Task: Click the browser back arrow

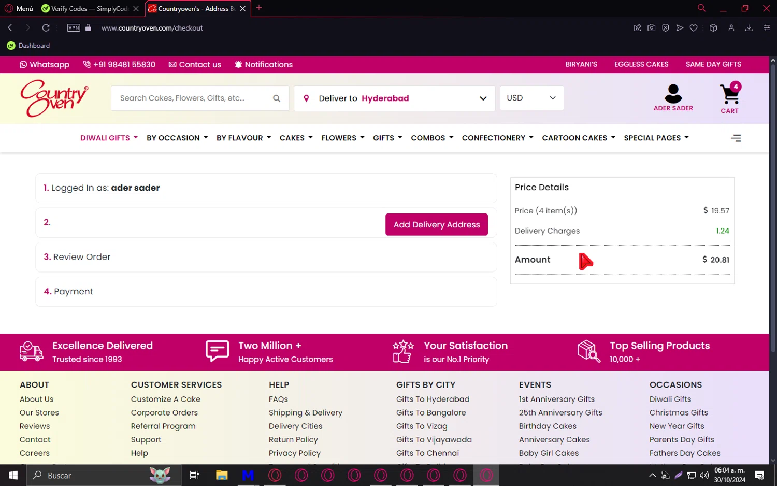Action: tap(10, 28)
